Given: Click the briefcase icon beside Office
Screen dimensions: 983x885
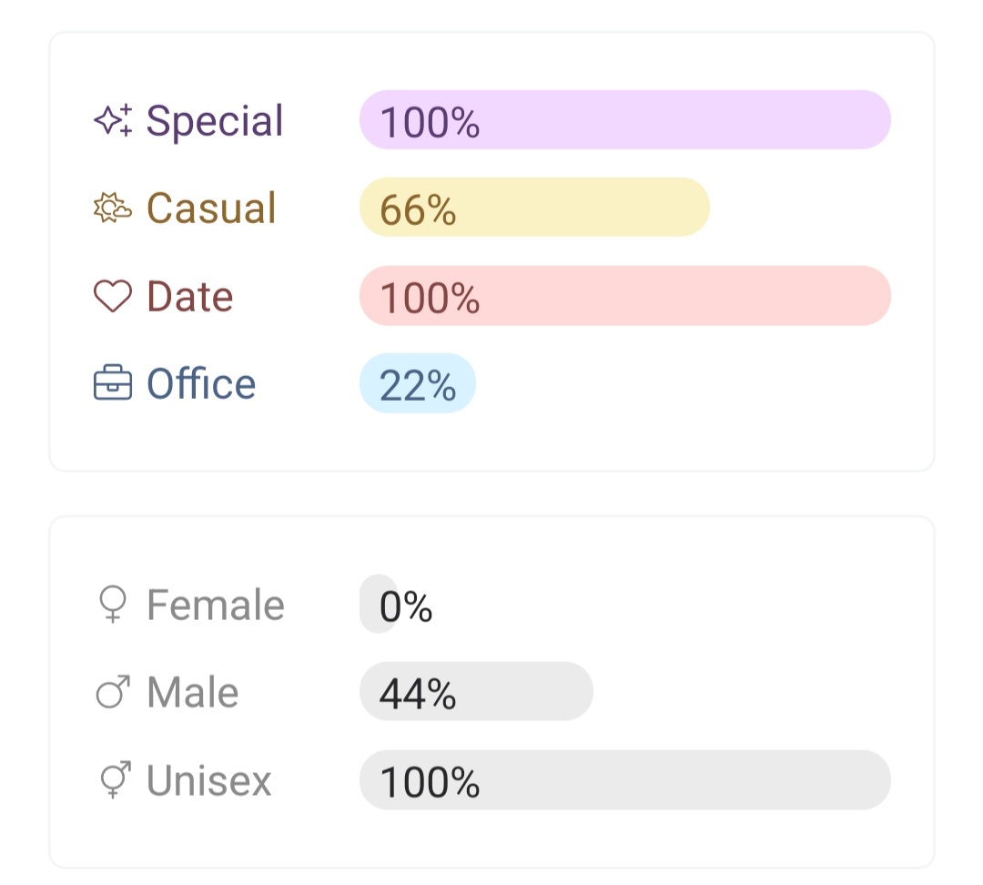Looking at the screenshot, I should 113,384.
